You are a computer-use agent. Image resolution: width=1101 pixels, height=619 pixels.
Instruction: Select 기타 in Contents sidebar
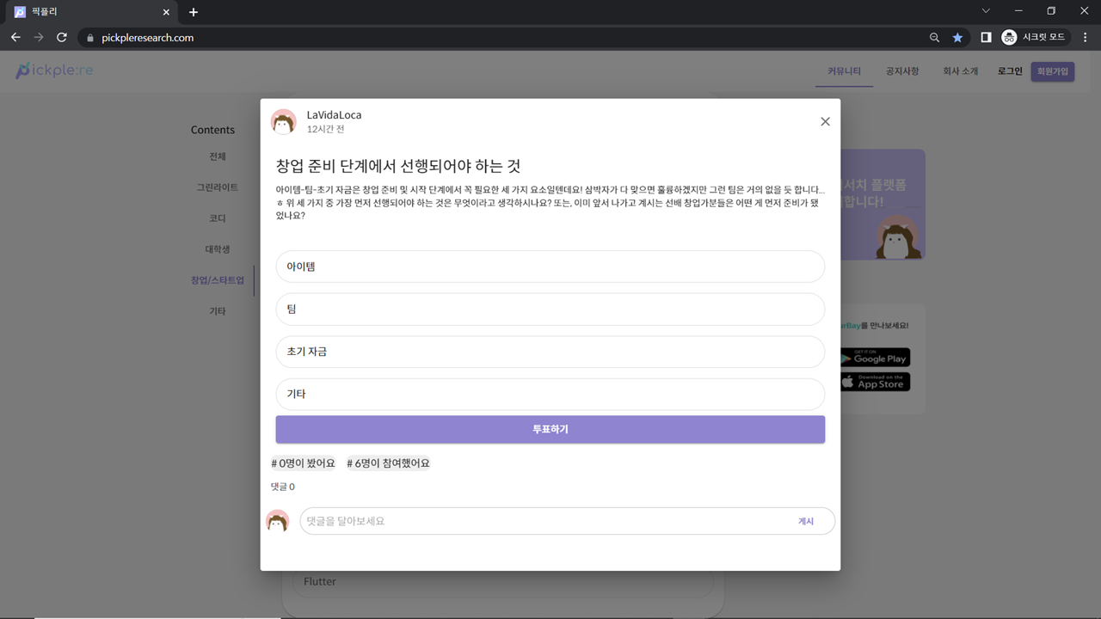pyautogui.click(x=218, y=311)
